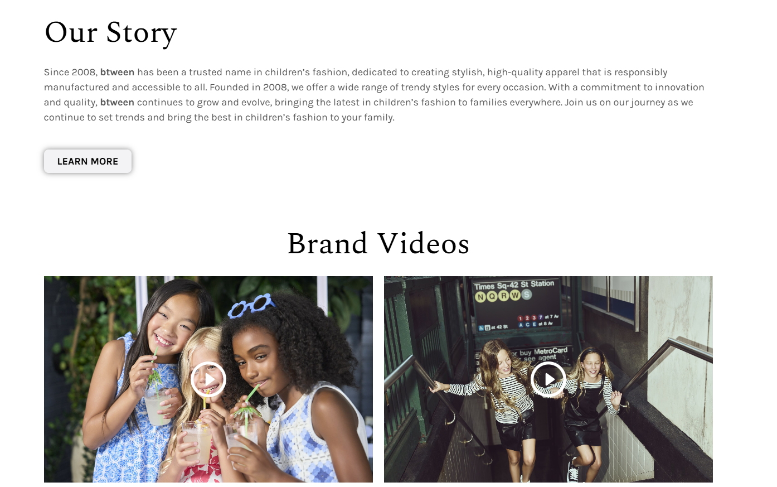Click the Times Sq-42 St Station sign
Image resolution: width=777 pixels, height=487 pixels.
514,285
